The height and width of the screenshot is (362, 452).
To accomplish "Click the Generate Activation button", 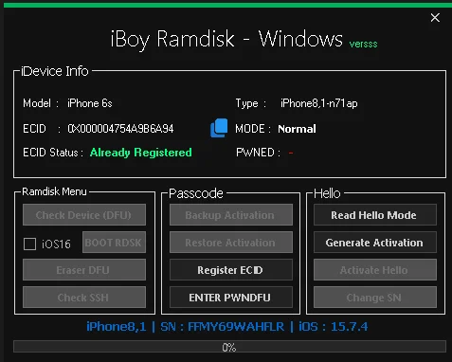I will 375,243.
